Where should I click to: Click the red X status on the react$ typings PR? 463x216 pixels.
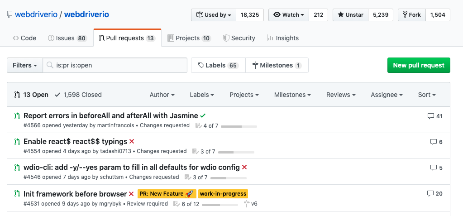(x=132, y=141)
